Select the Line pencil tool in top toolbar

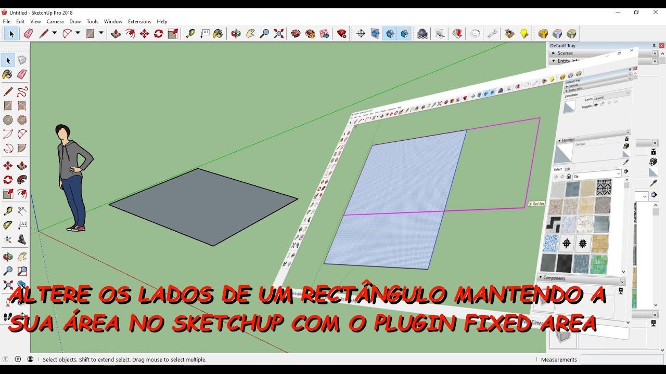pos(43,34)
